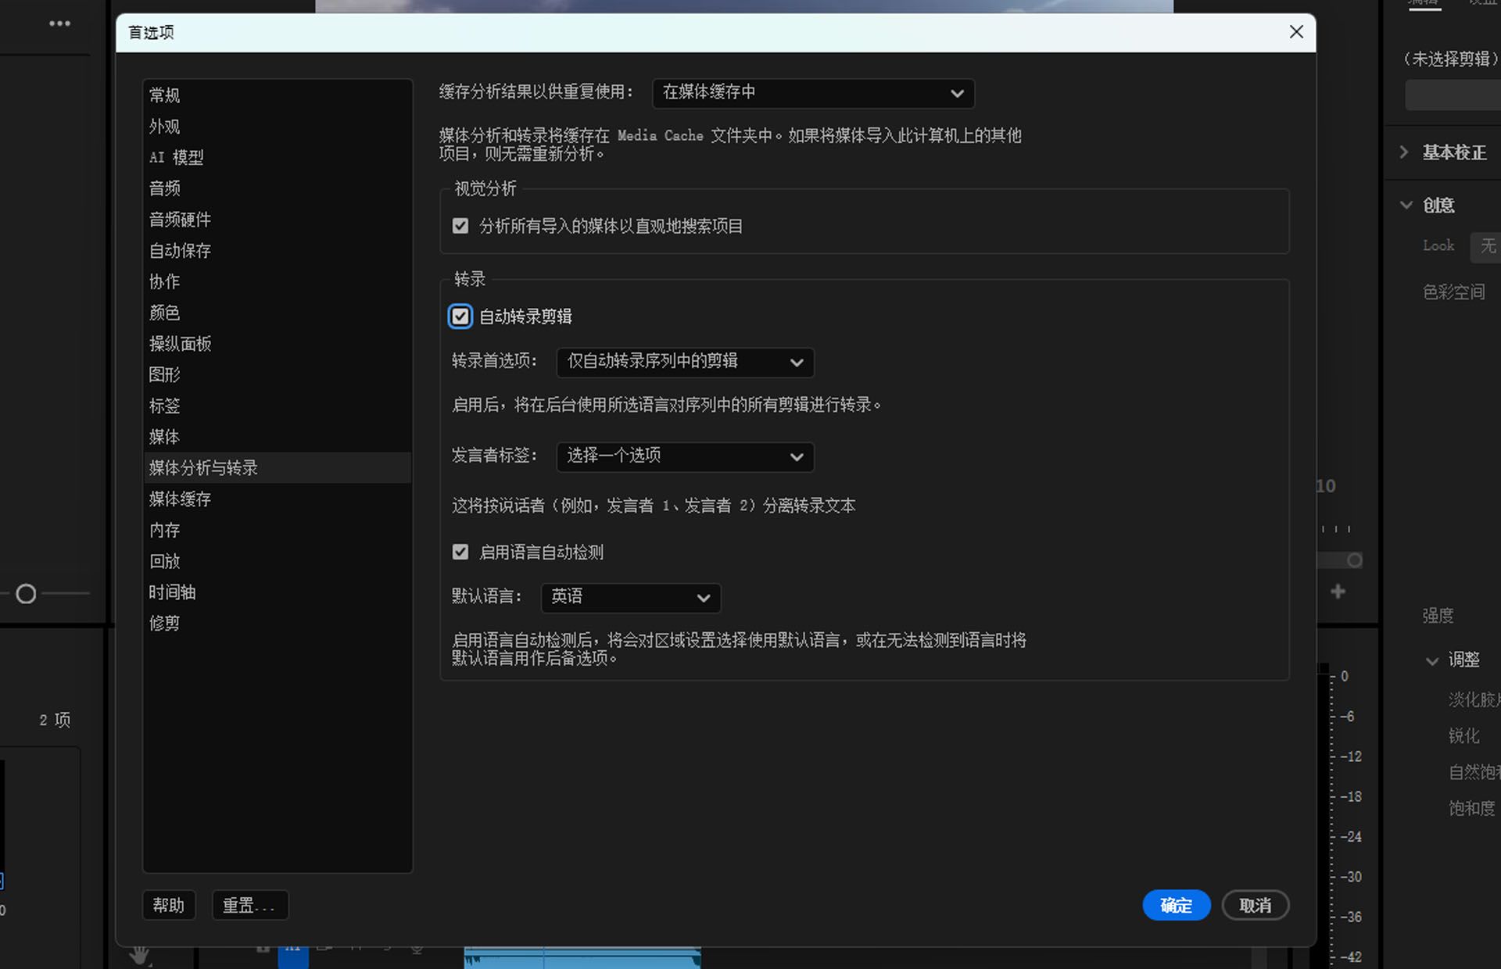Click the plus icon beside the meter
Viewport: 1501px width, 969px height.
click(x=1338, y=592)
